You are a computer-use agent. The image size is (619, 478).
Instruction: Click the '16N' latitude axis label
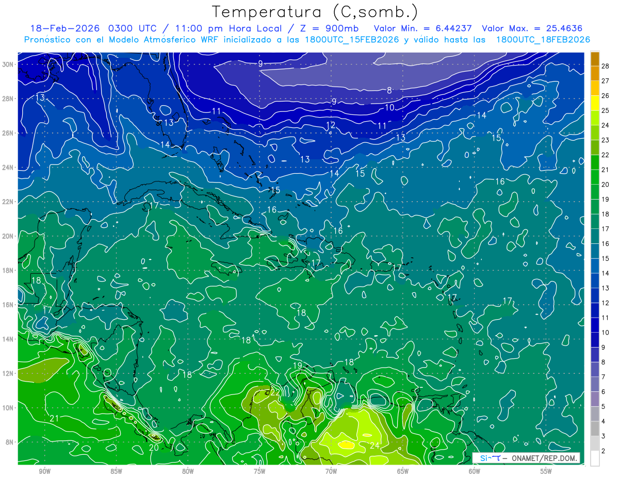pyautogui.click(x=9, y=305)
